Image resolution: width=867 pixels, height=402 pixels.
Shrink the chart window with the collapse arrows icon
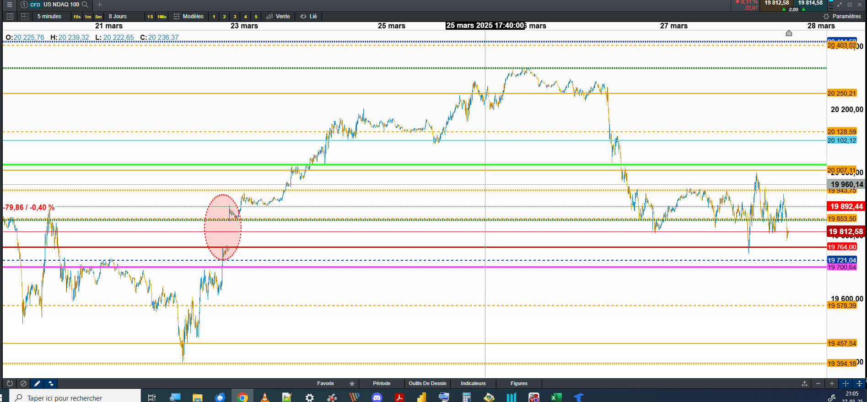point(840,5)
